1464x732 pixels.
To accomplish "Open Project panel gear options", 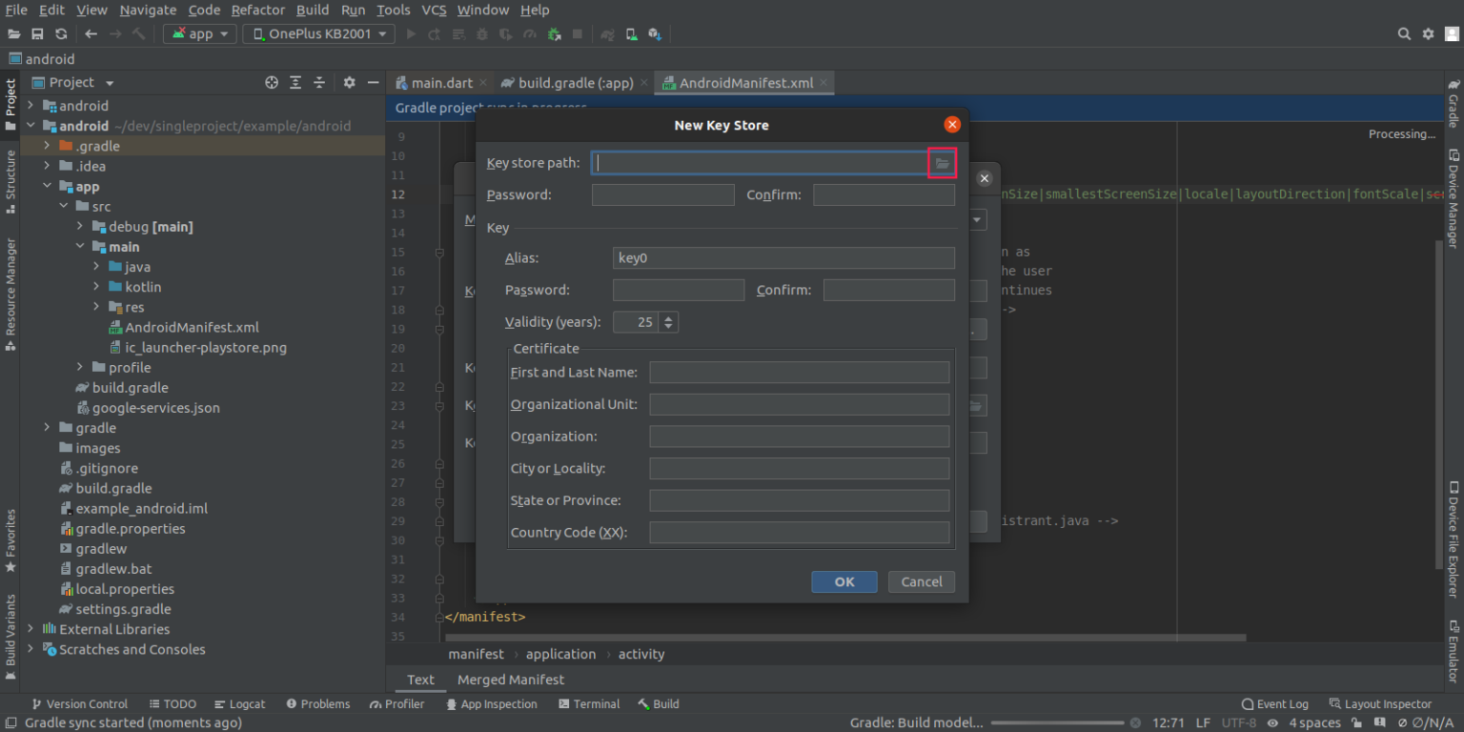I will click(x=349, y=83).
